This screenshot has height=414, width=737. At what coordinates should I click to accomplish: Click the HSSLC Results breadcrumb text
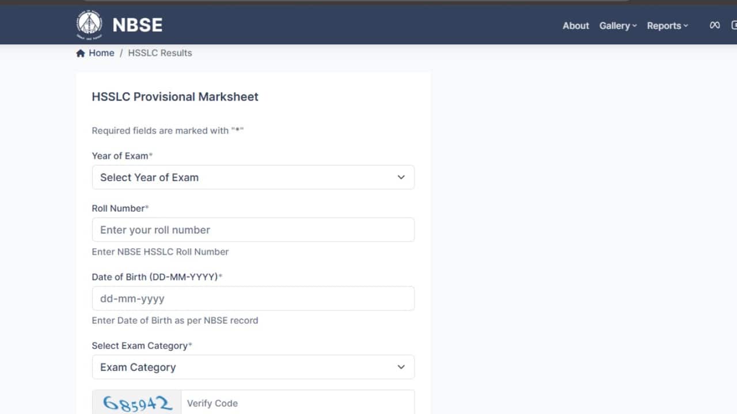pyautogui.click(x=160, y=53)
